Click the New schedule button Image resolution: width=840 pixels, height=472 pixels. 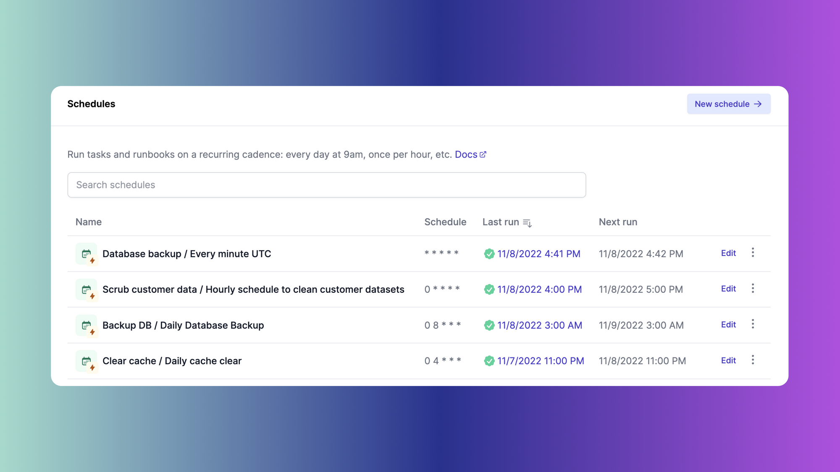tap(729, 104)
